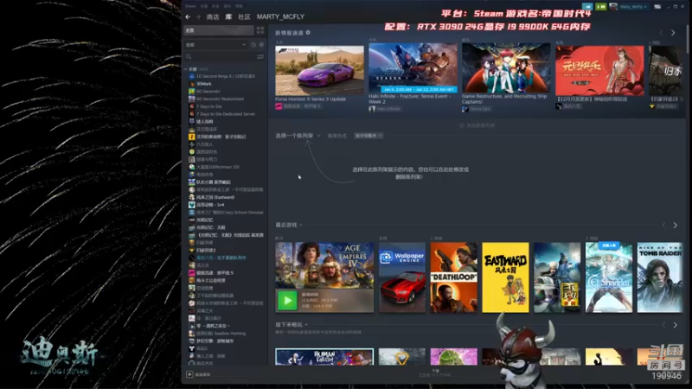Screen dimensions: 692x389
Task: Select 10 Second Ninja X in game list
Action: point(226,76)
